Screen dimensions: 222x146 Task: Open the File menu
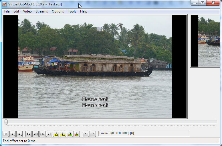point(7,11)
